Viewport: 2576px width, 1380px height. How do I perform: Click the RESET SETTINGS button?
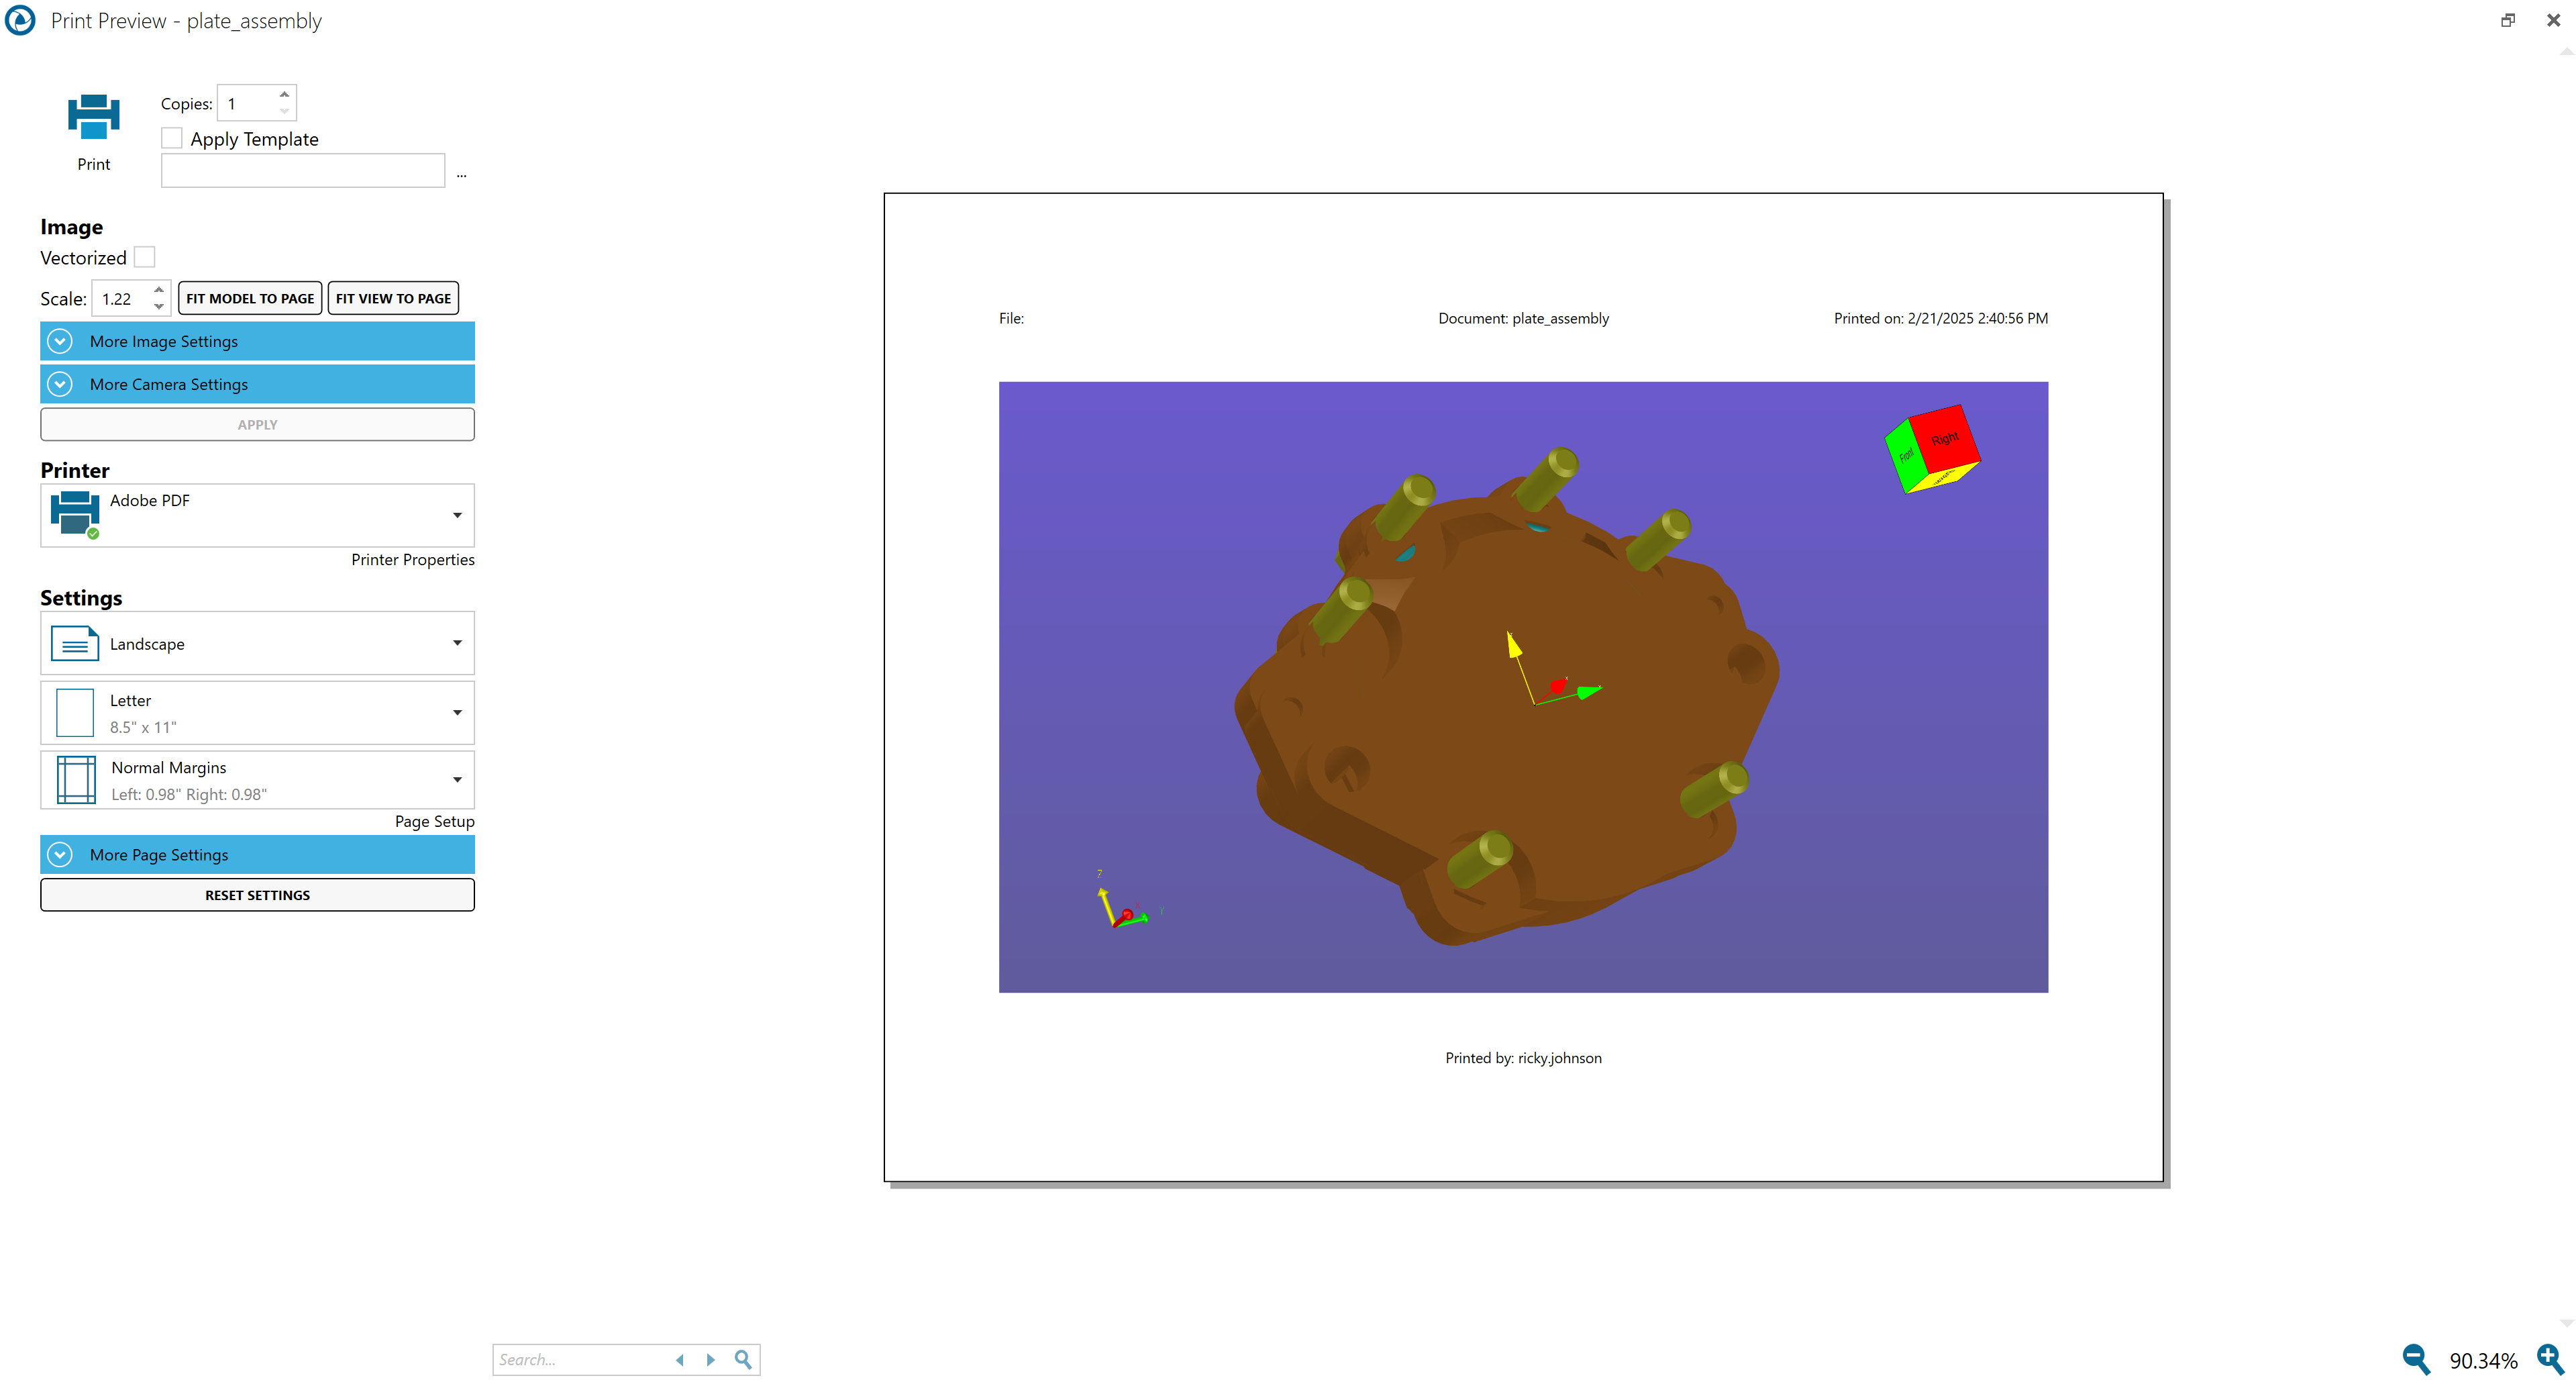(x=257, y=895)
